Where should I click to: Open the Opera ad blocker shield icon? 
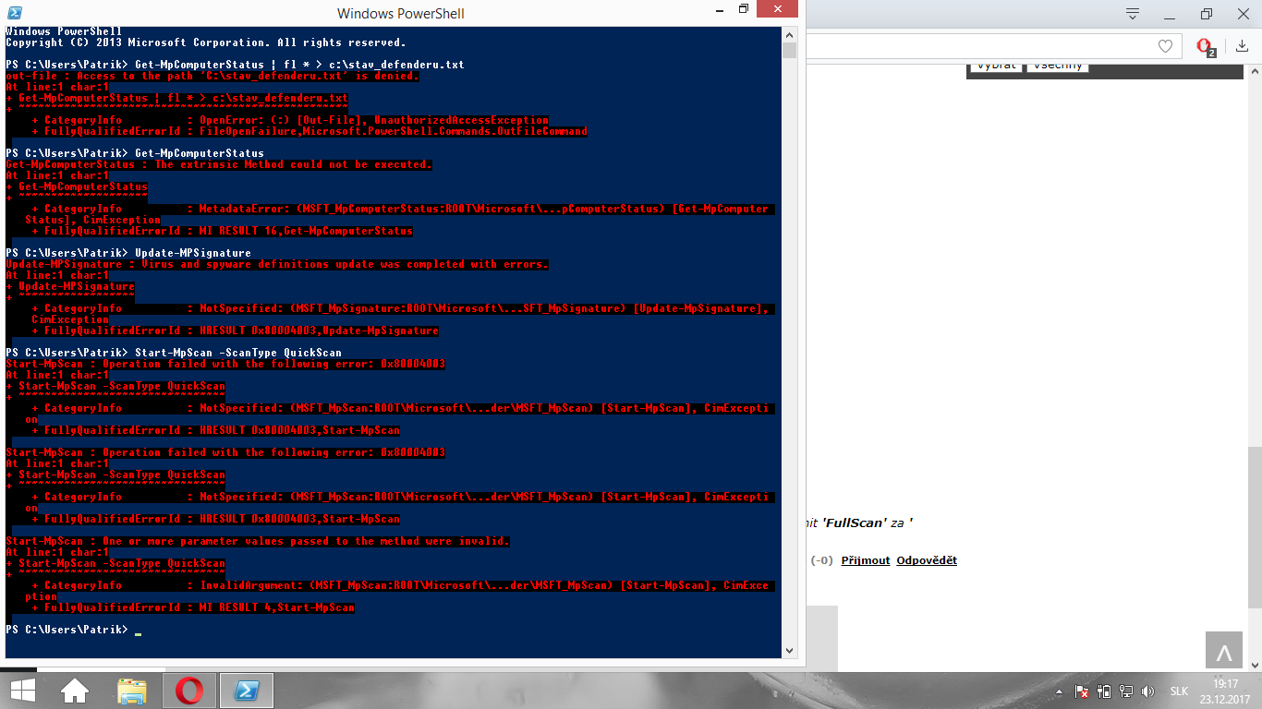(1205, 46)
